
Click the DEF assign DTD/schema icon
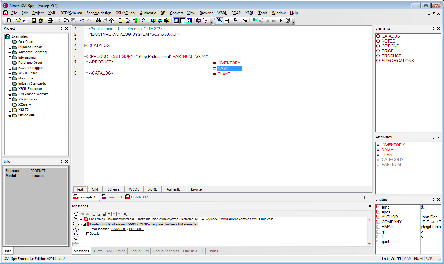[x=199, y=21]
